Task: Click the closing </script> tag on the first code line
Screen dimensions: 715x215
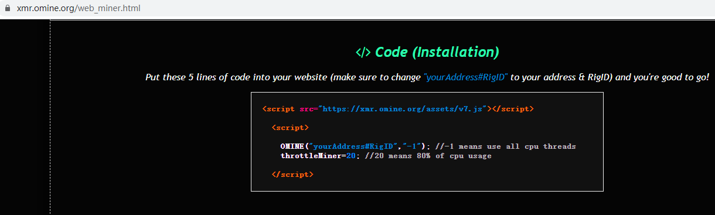Action: (513, 109)
